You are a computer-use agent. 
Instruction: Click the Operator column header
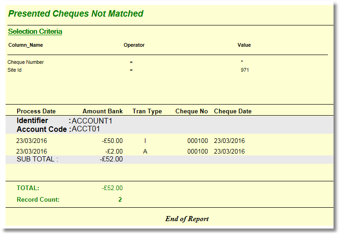pyautogui.click(x=134, y=45)
